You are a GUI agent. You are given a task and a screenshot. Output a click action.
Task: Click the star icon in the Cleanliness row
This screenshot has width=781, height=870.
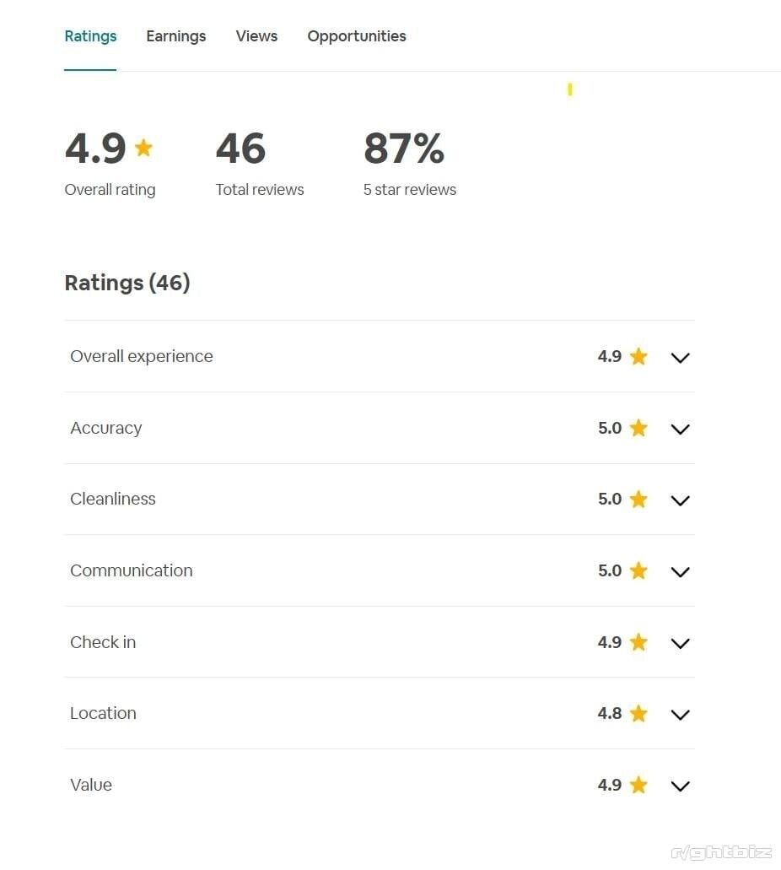pos(638,499)
